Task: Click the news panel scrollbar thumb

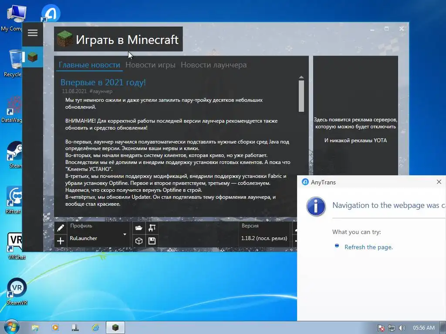Action: click(301, 96)
